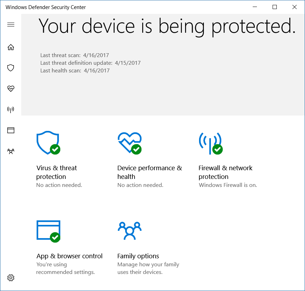Click the large Virus & threat shield tile icon
The height and width of the screenshot is (291, 305).
click(x=48, y=143)
